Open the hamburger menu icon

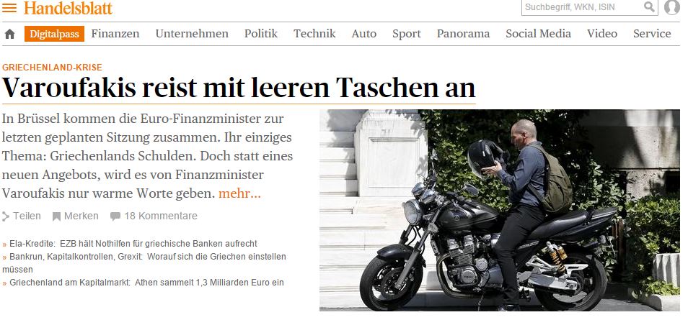pos(9,7)
